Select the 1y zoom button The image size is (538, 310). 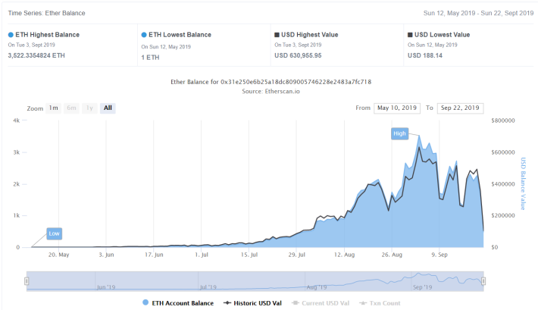(89, 108)
